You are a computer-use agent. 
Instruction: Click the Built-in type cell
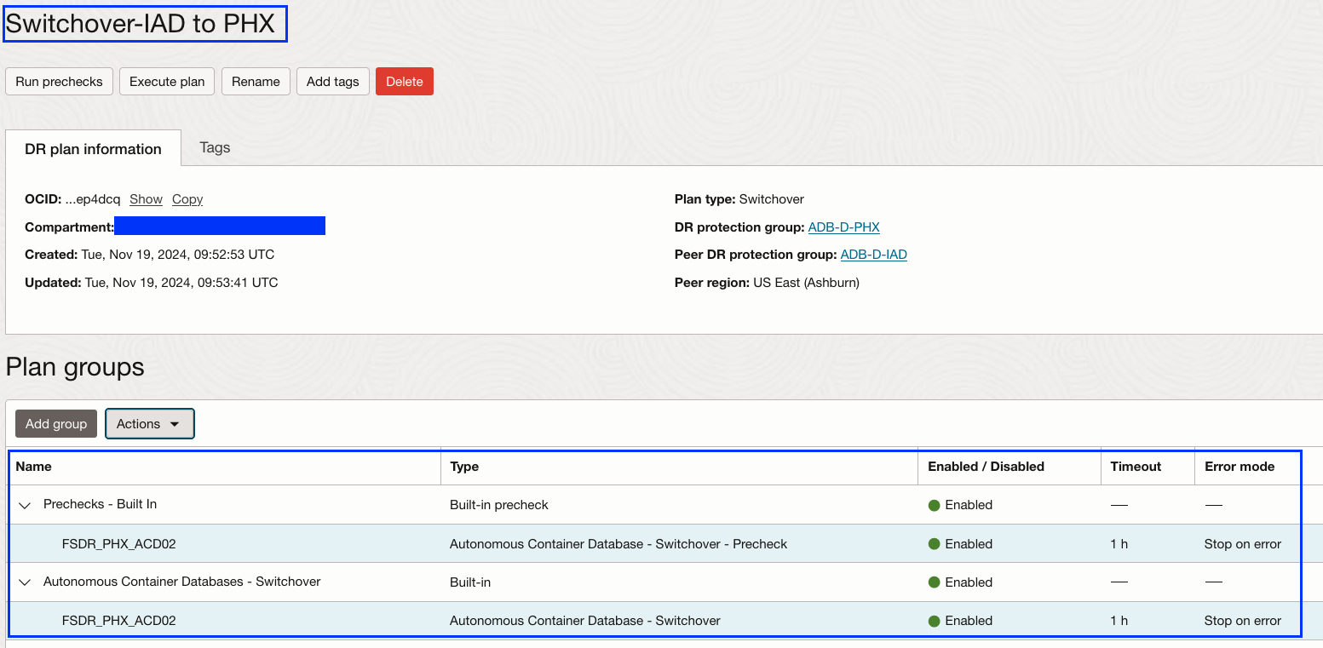click(x=470, y=582)
